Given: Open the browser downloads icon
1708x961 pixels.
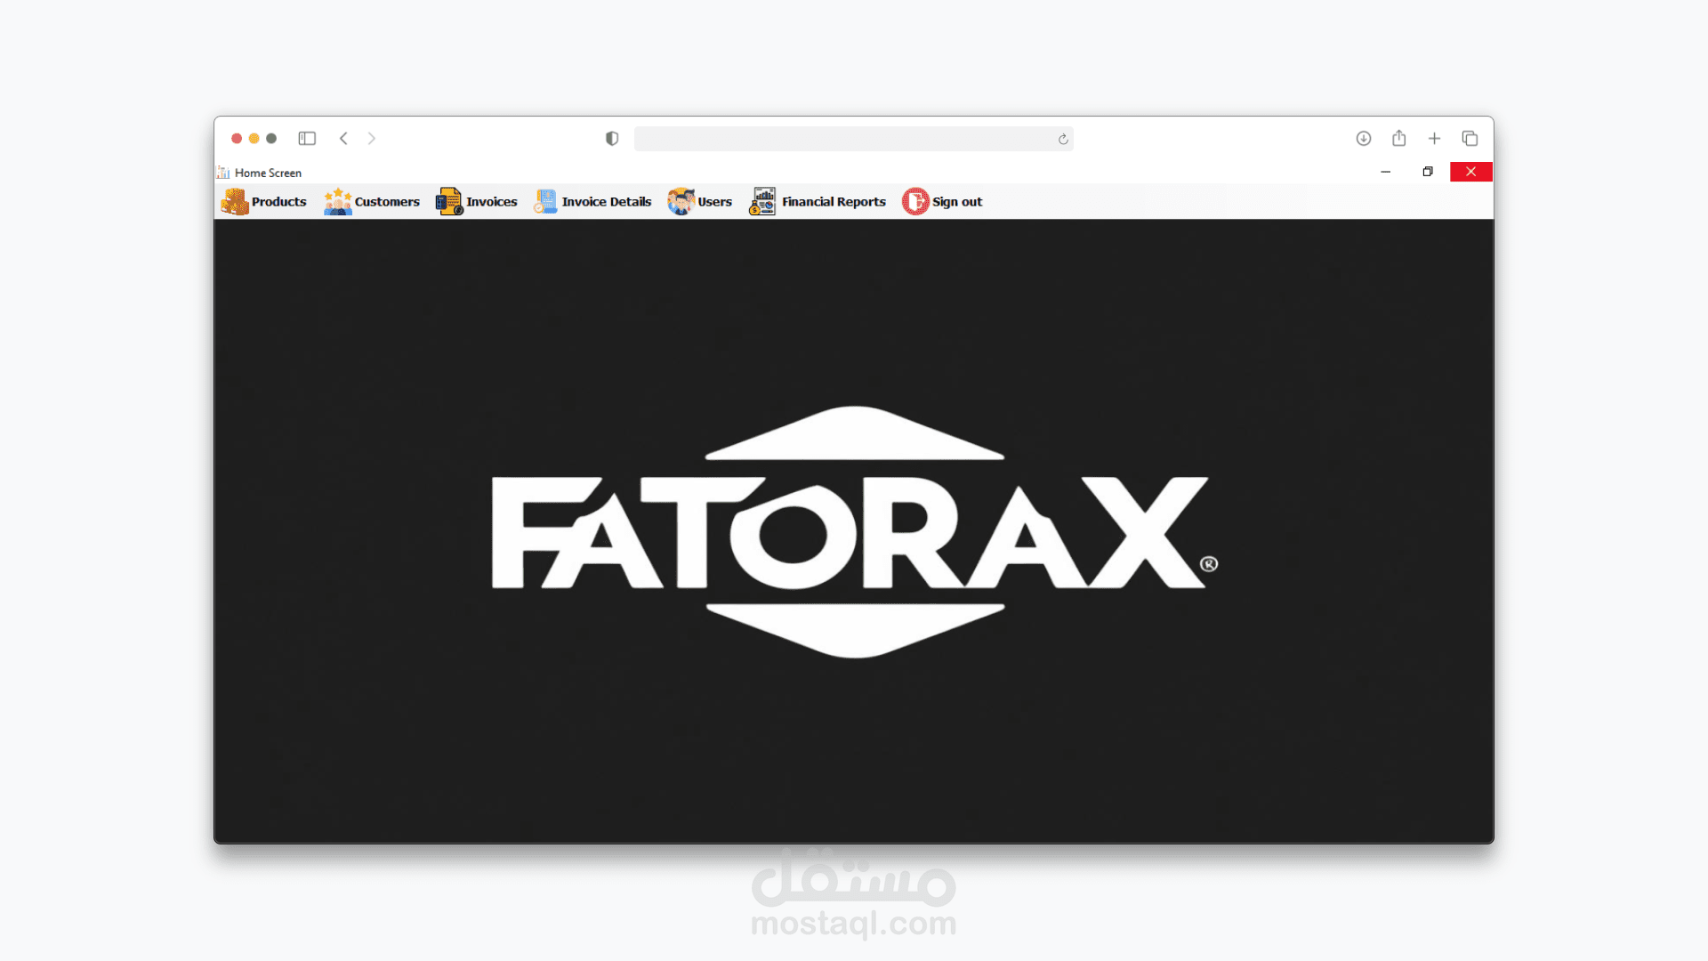Looking at the screenshot, I should (1364, 139).
